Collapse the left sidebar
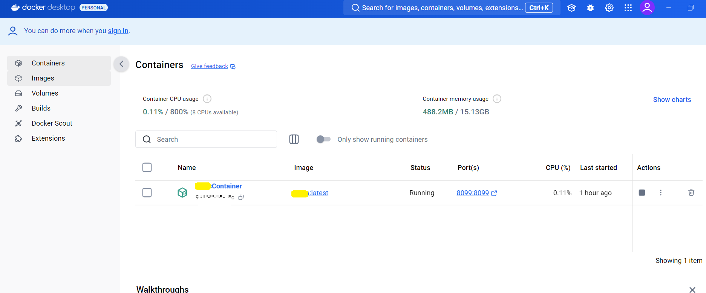 click(121, 64)
